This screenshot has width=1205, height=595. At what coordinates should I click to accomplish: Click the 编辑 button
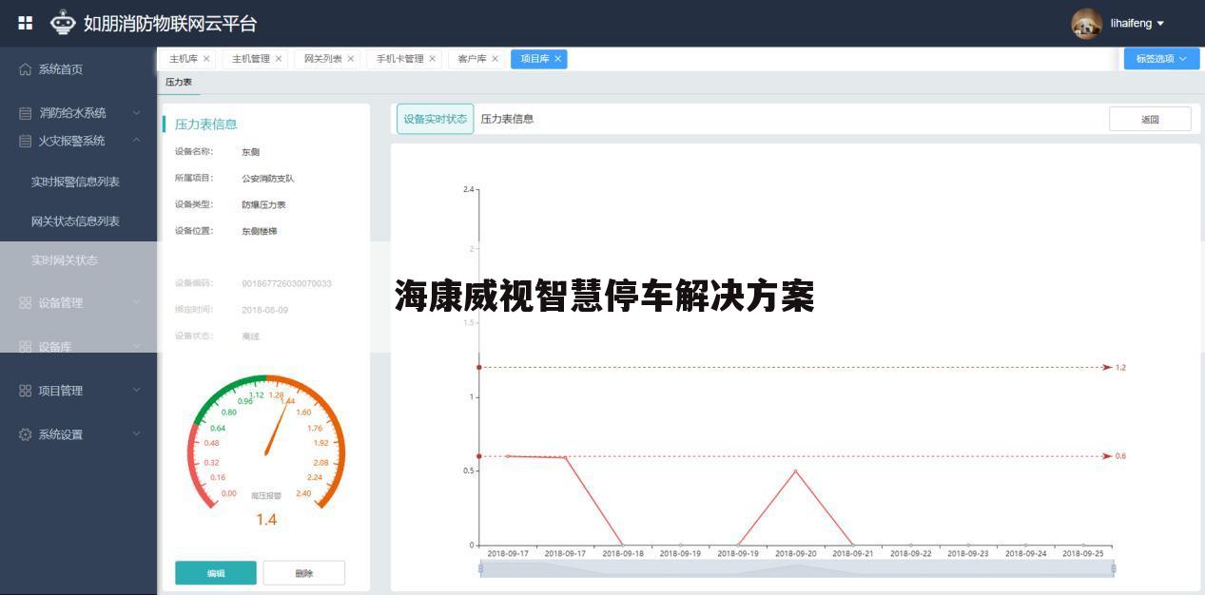tap(216, 573)
